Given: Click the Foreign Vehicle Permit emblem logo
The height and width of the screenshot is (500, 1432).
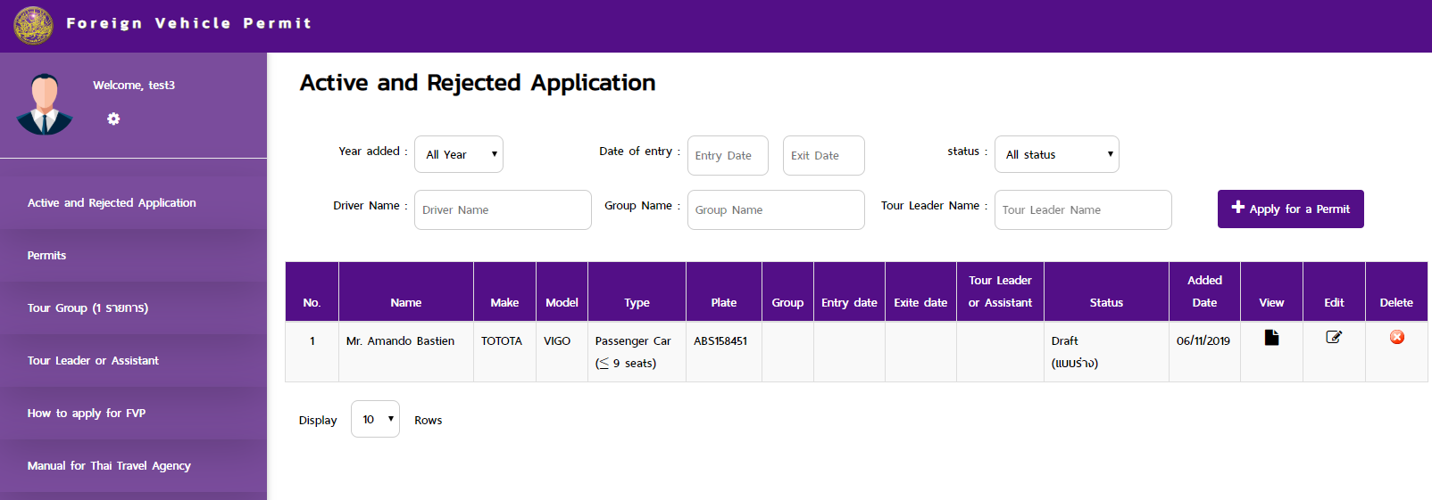Looking at the screenshot, I should (x=33, y=26).
